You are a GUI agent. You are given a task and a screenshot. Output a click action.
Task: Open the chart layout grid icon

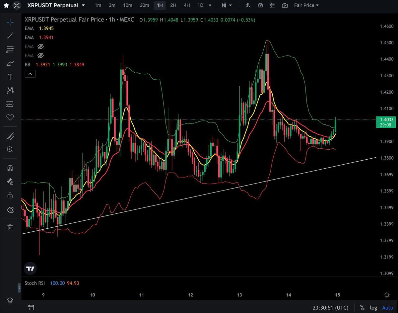[272, 5]
